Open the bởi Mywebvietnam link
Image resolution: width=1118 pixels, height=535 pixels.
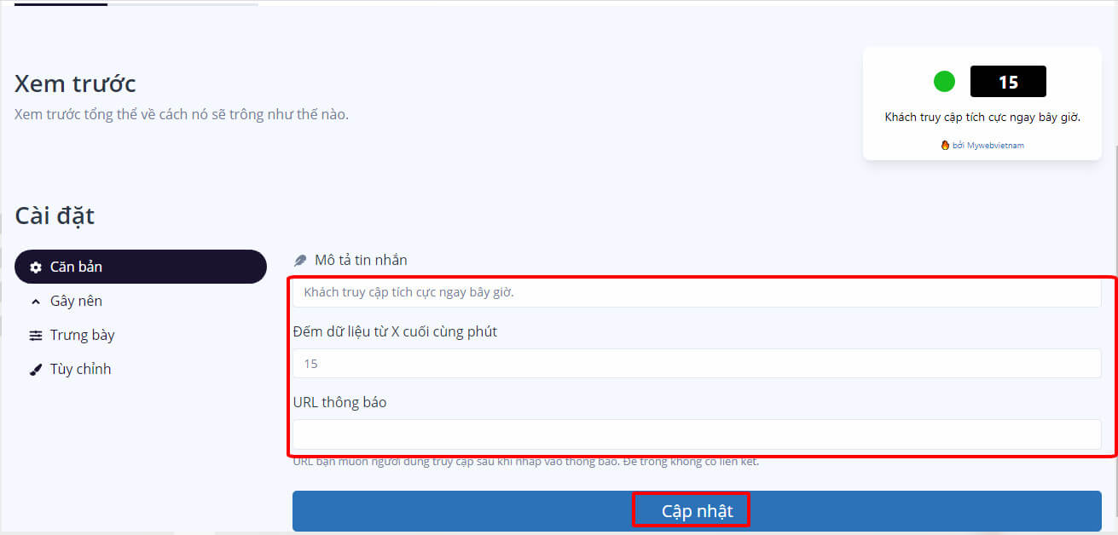pyautogui.click(x=988, y=146)
